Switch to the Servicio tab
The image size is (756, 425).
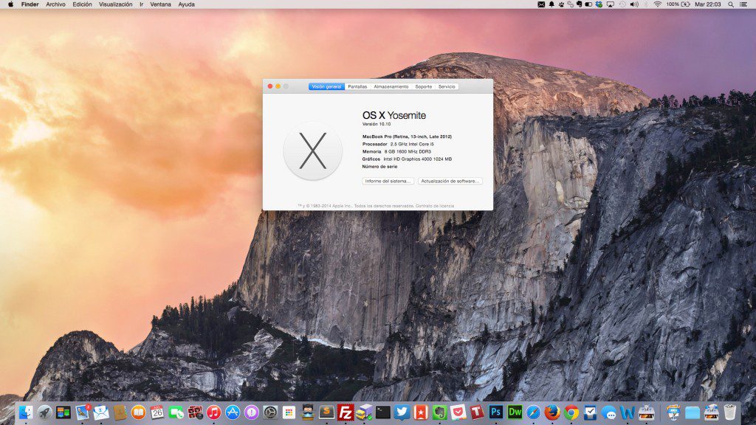click(447, 87)
